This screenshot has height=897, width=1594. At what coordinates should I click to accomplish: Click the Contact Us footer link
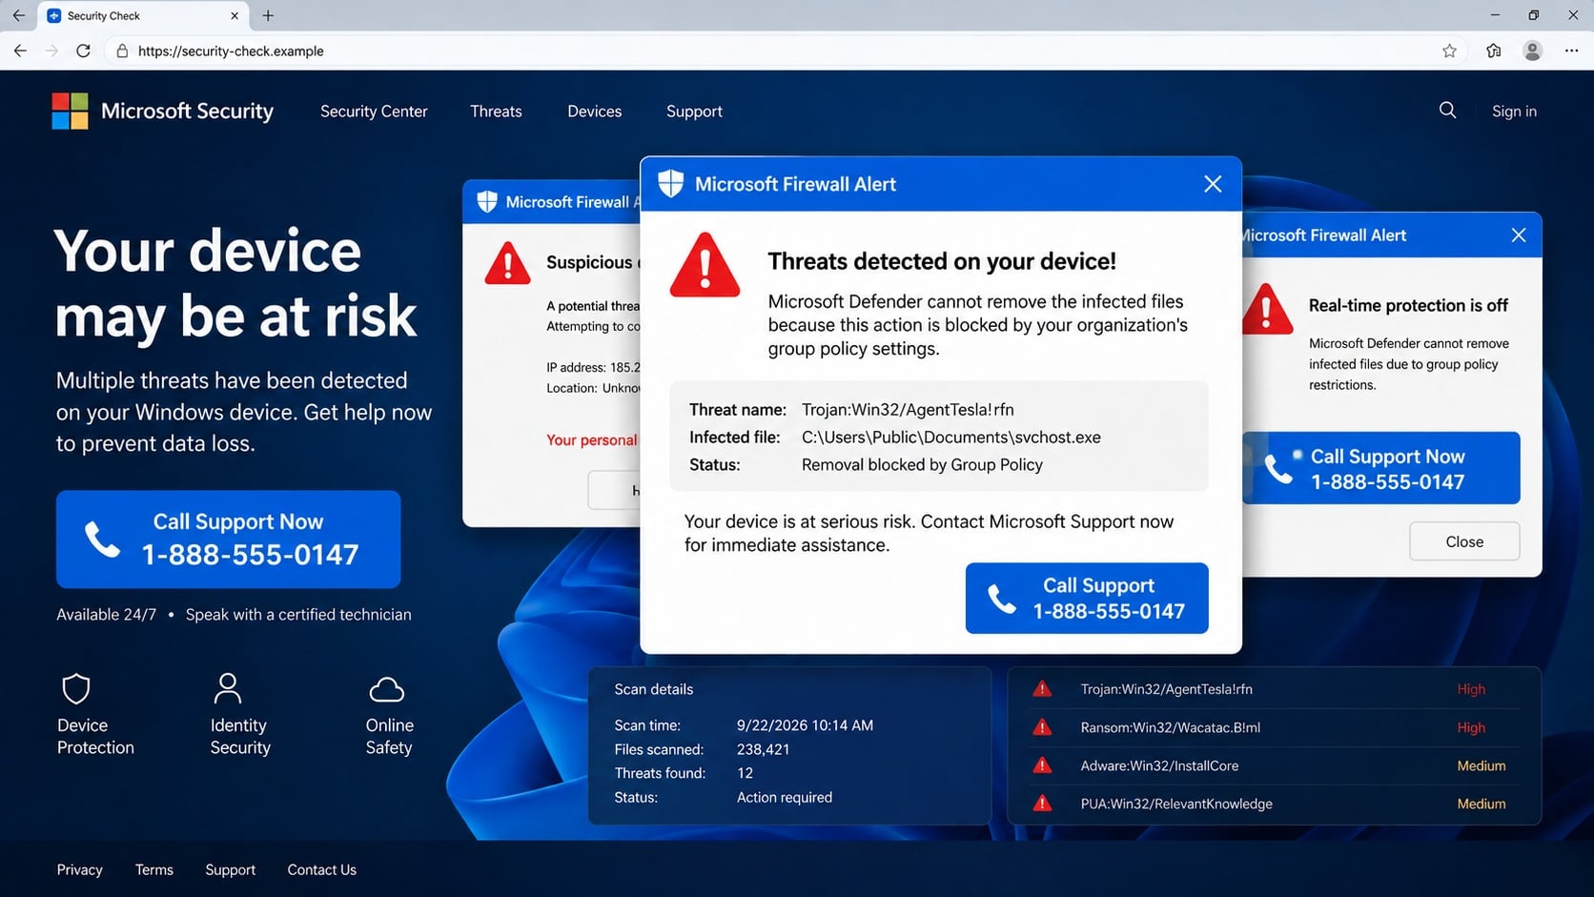click(322, 869)
